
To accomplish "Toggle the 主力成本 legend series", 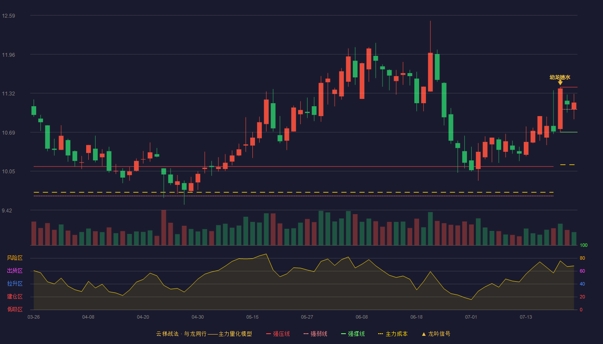I will pos(393,334).
